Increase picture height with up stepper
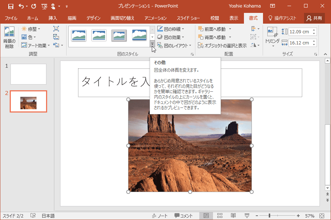 314,30
